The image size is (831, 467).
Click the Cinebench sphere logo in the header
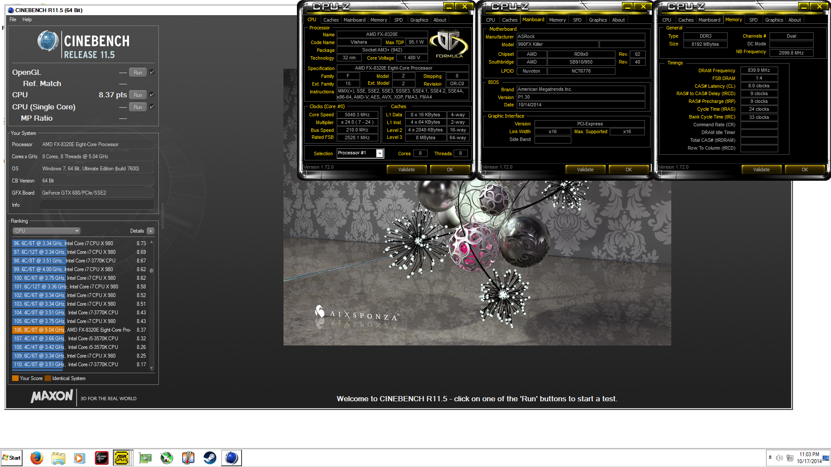pyautogui.click(x=48, y=42)
